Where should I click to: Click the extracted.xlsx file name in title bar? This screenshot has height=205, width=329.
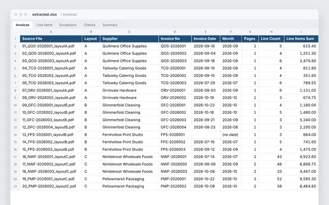coord(45,14)
